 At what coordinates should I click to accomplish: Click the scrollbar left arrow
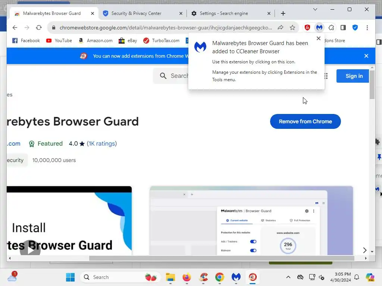coord(10,258)
